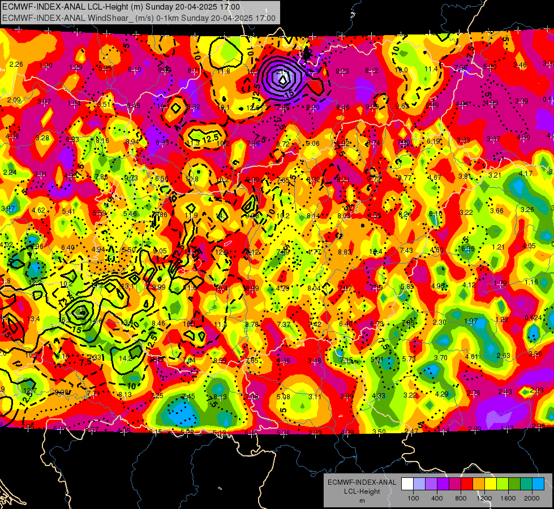
Task: Click the wind shear value '3.51'
Action: click(104, 104)
